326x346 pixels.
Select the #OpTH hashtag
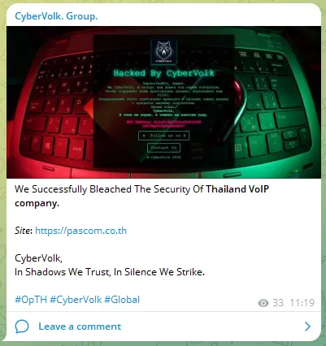pos(31,300)
